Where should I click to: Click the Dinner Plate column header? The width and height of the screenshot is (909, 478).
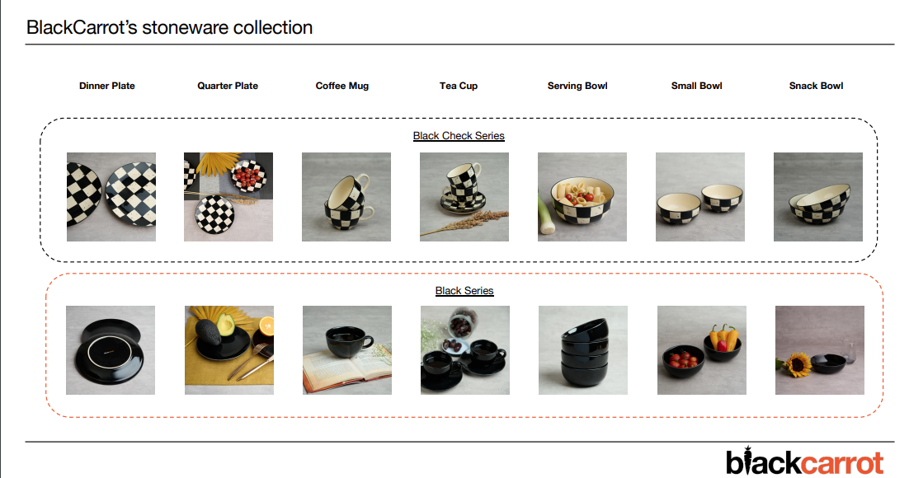[x=107, y=86]
